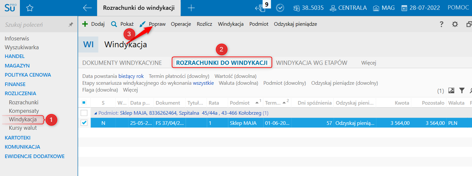Open Windykacja toolbar menu

231,24
